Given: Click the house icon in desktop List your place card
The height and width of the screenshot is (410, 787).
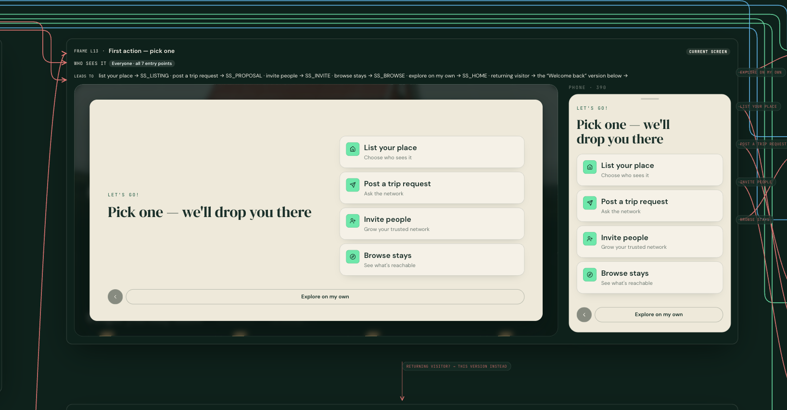Looking at the screenshot, I should tap(353, 149).
